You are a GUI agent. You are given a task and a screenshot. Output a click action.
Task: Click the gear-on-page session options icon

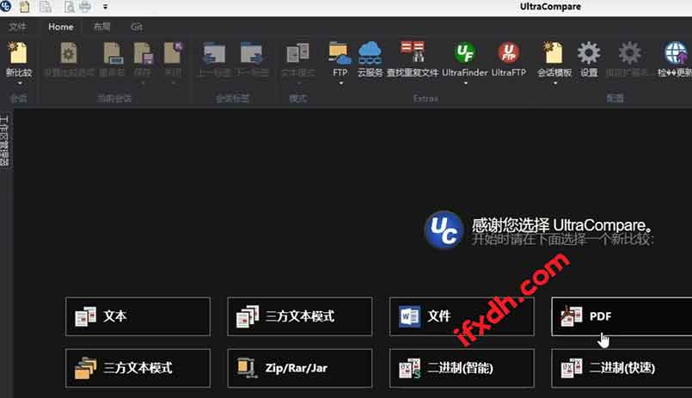(69, 53)
